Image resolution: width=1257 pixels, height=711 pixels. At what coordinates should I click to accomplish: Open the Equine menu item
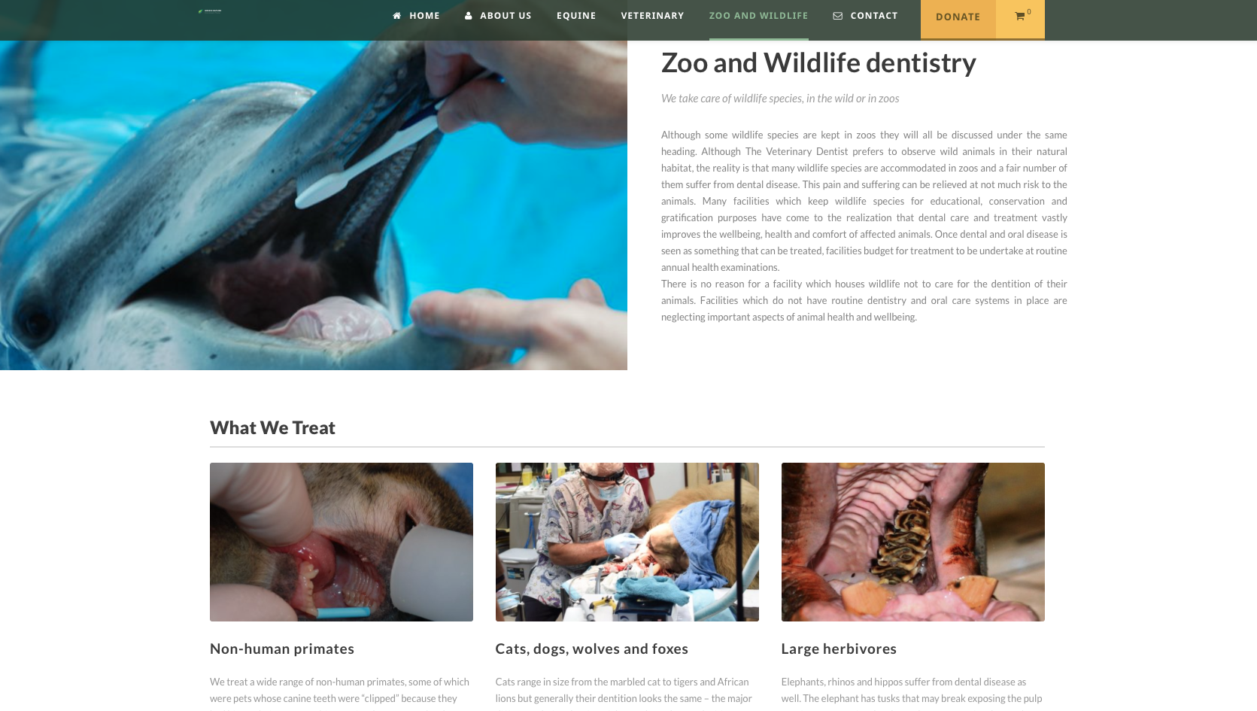coord(576,16)
